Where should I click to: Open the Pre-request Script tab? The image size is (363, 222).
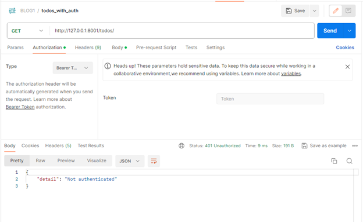[x=156, y=48]
